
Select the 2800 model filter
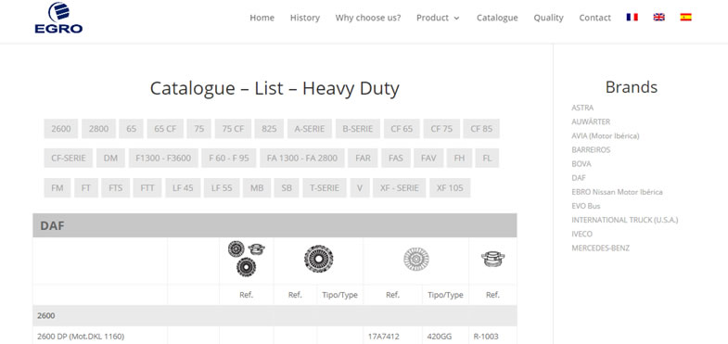(x=98, y=129)
